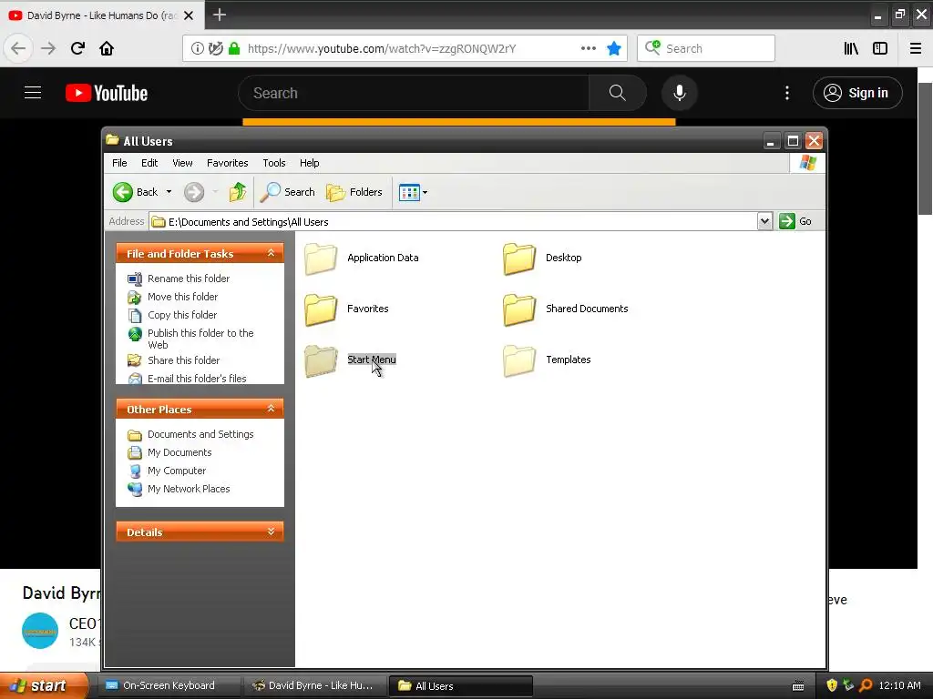Open the File menu in All Users

coord(119,163)
